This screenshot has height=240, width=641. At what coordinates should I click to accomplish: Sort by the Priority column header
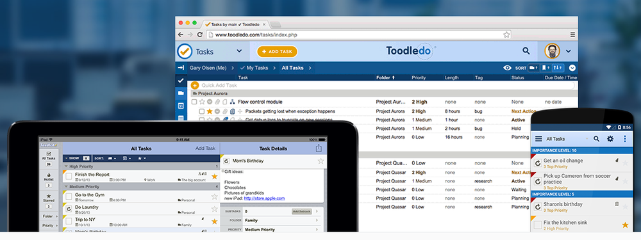pos(419,77)
